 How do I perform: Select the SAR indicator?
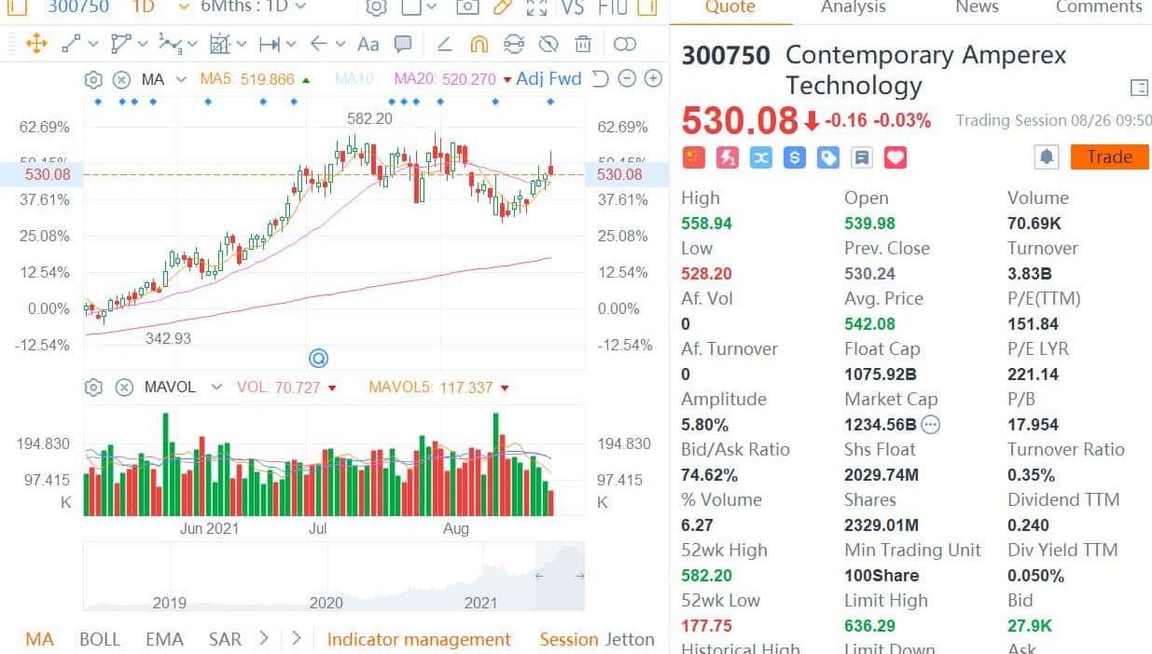point(225,640)
